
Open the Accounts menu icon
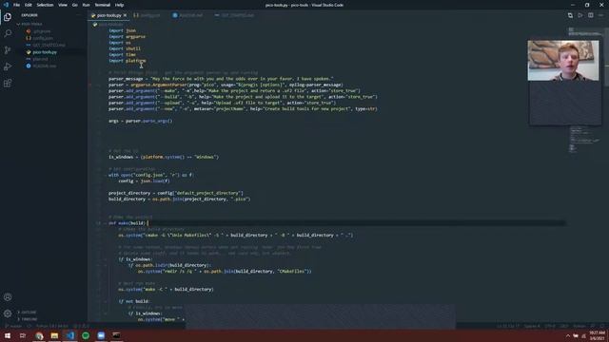click(8, 297)
